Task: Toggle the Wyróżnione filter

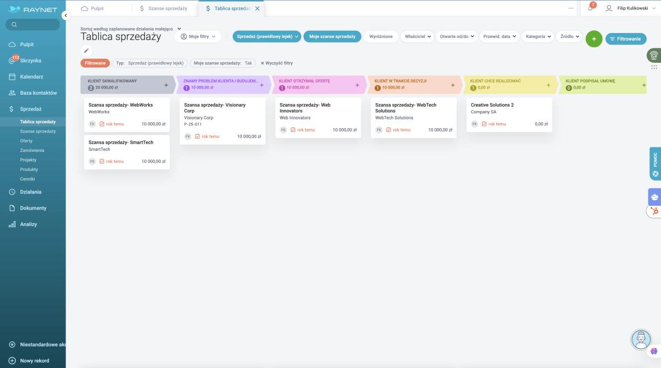Action: (x=381, y=36)
